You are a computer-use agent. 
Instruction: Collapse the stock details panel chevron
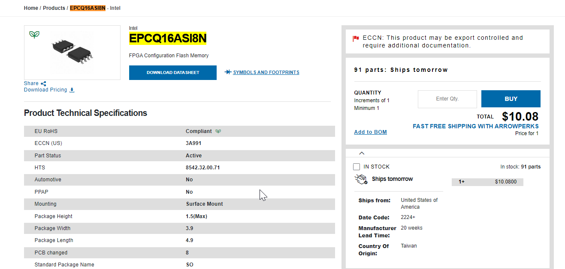click(x=362, y=153)
